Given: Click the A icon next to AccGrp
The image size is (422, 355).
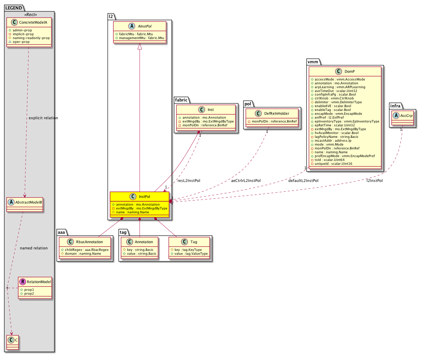Looking at the screenshot, I should click(x=395, y=116).
